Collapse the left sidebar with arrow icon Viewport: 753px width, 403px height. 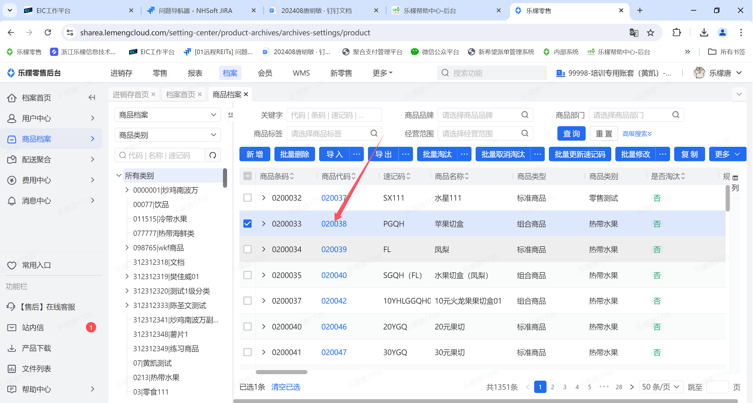click(92, 97)
